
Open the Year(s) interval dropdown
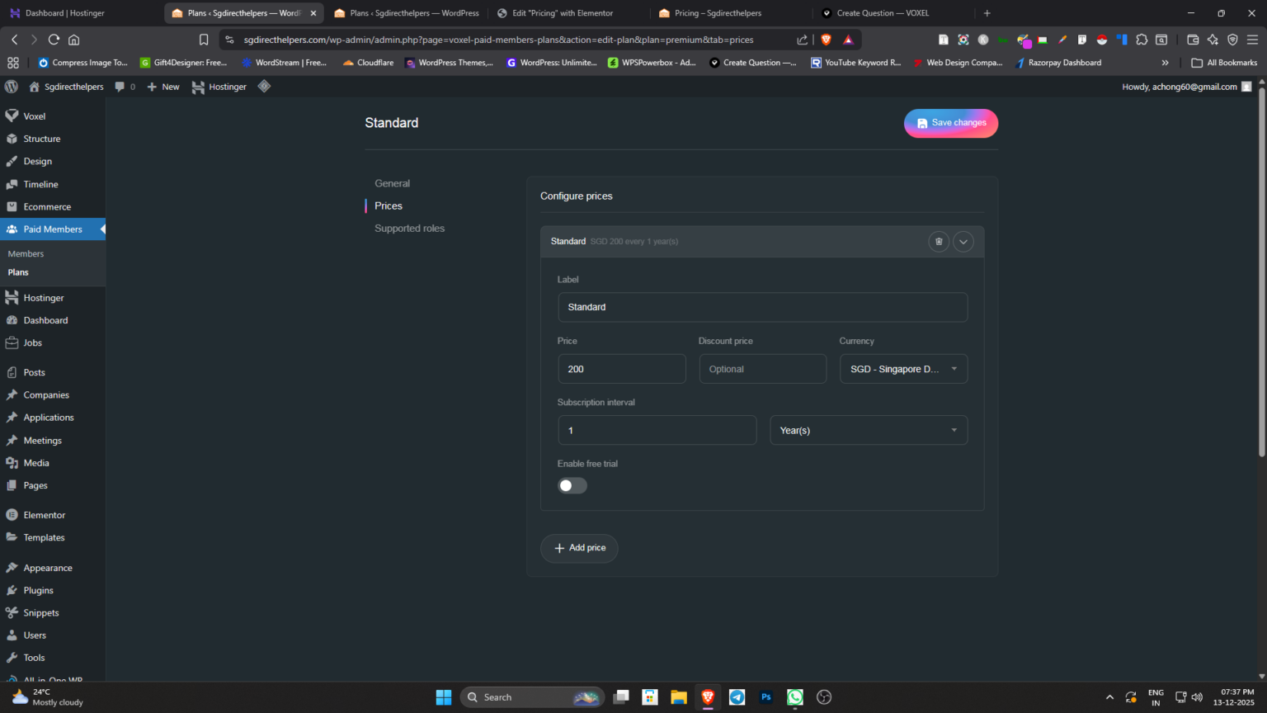click(868, 431)
